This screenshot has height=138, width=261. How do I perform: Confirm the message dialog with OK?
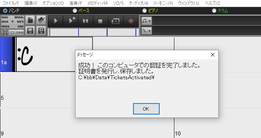(x=146, y=109)
